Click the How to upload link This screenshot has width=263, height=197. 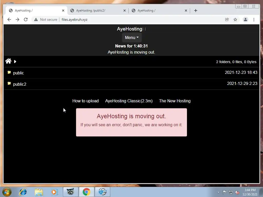(86, 101)
